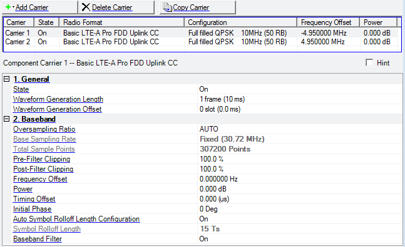405x247 pixels.
Task: Click Carrier 1 power 0.000 dB cell
Action: tap(377, 33)
